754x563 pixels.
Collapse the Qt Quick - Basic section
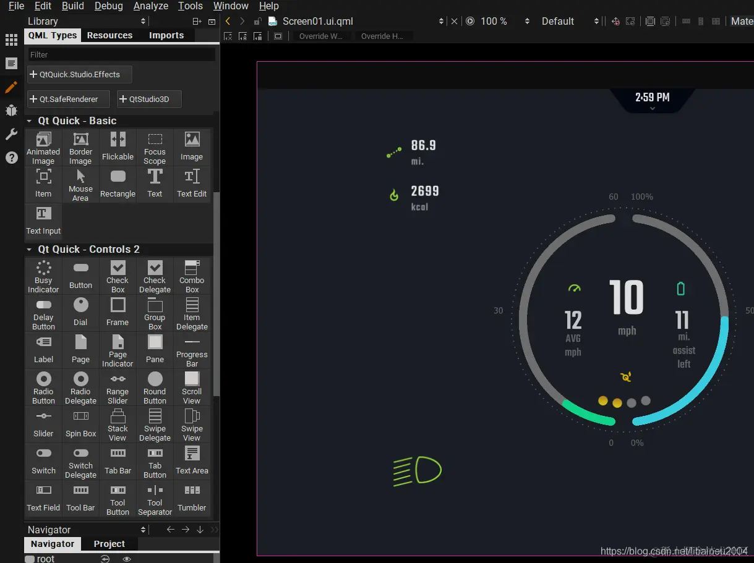coord(29,121)
